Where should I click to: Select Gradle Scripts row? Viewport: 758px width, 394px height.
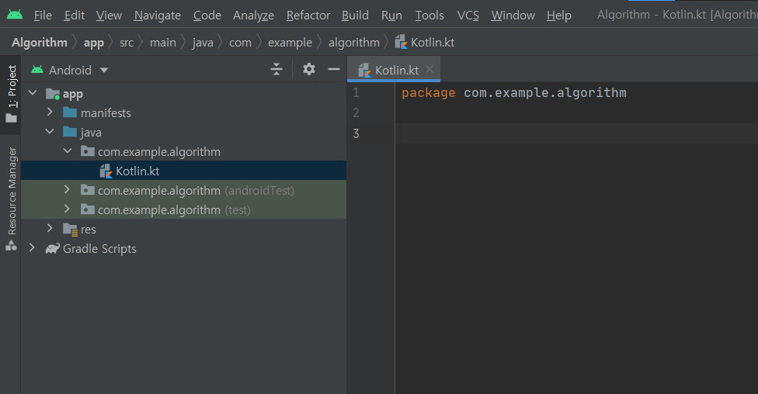(184, 248)
